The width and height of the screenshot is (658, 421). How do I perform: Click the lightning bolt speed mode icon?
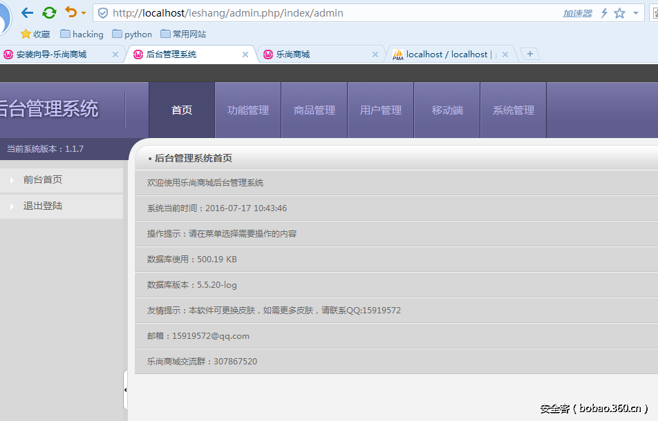[603, 13]
